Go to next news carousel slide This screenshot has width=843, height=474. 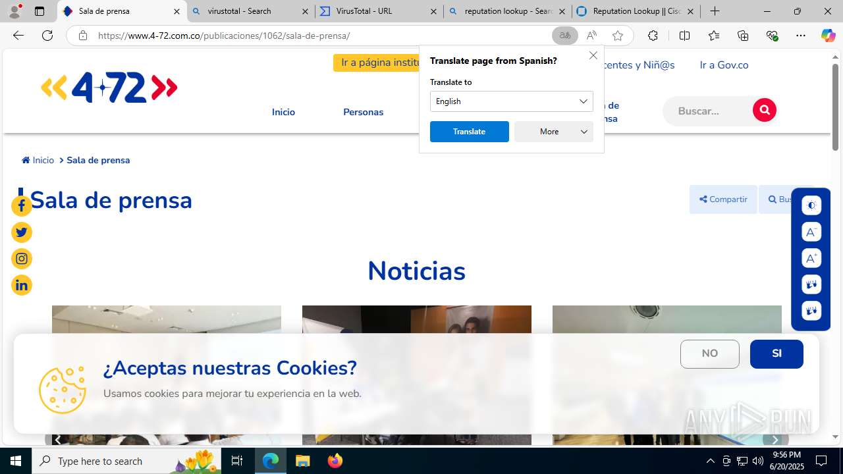pyautogui.click(x=775, y=439)
